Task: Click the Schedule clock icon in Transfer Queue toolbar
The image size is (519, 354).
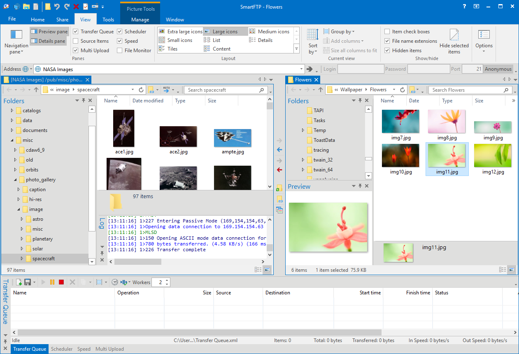Action: coord(115,282)
